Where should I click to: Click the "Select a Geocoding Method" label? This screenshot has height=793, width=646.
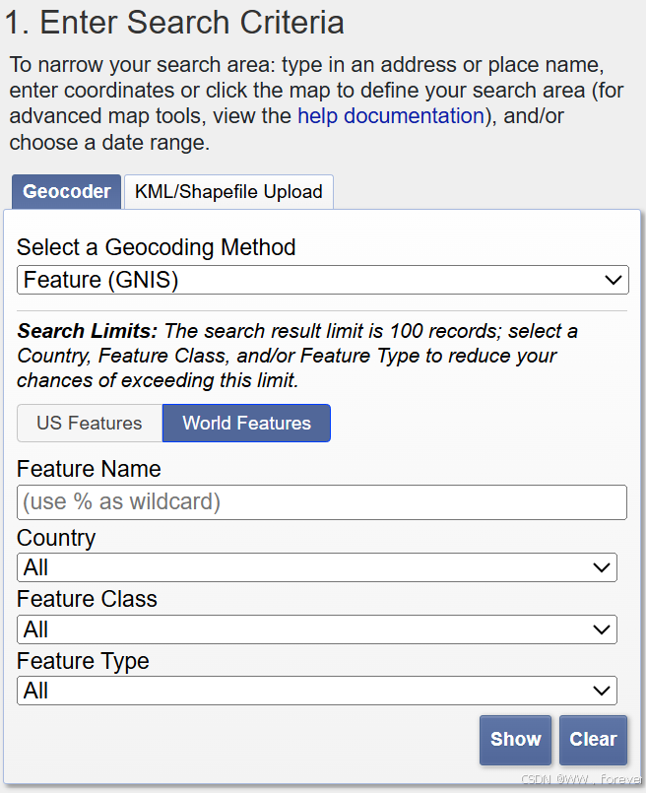[x=156, y=247]
